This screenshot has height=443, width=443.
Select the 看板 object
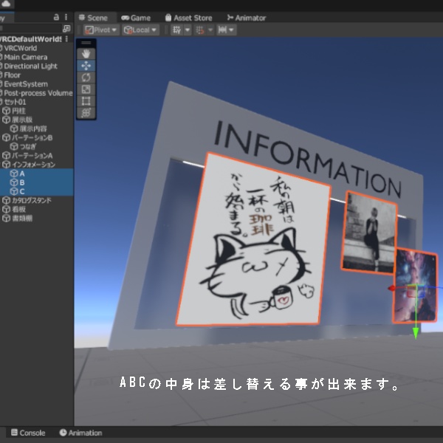point(37,210)
